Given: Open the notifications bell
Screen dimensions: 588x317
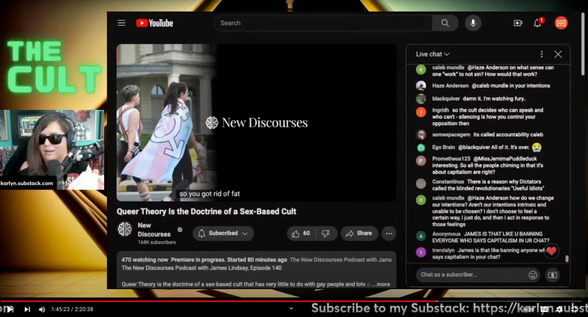Looking at the screenshot, I should click(538, 23).
